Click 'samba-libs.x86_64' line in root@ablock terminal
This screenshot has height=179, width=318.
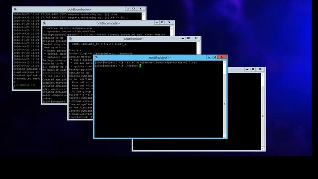99,44
